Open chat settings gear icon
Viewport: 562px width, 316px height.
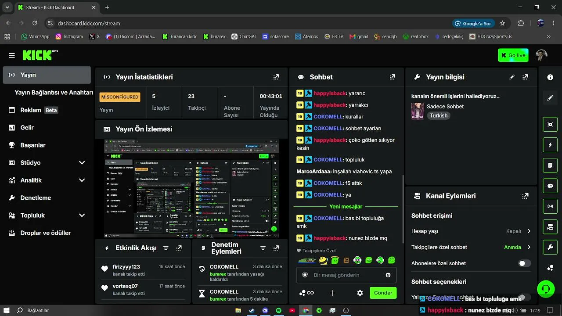360,293
